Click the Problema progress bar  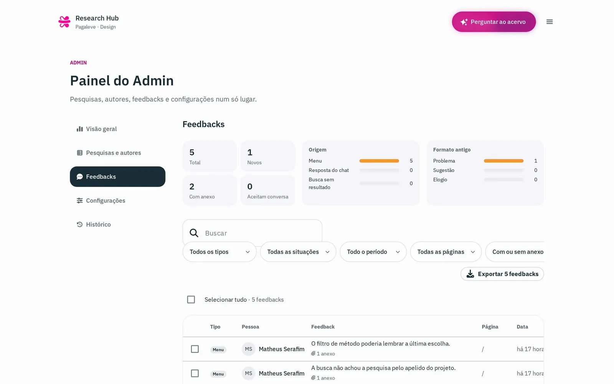click(503, 161)
